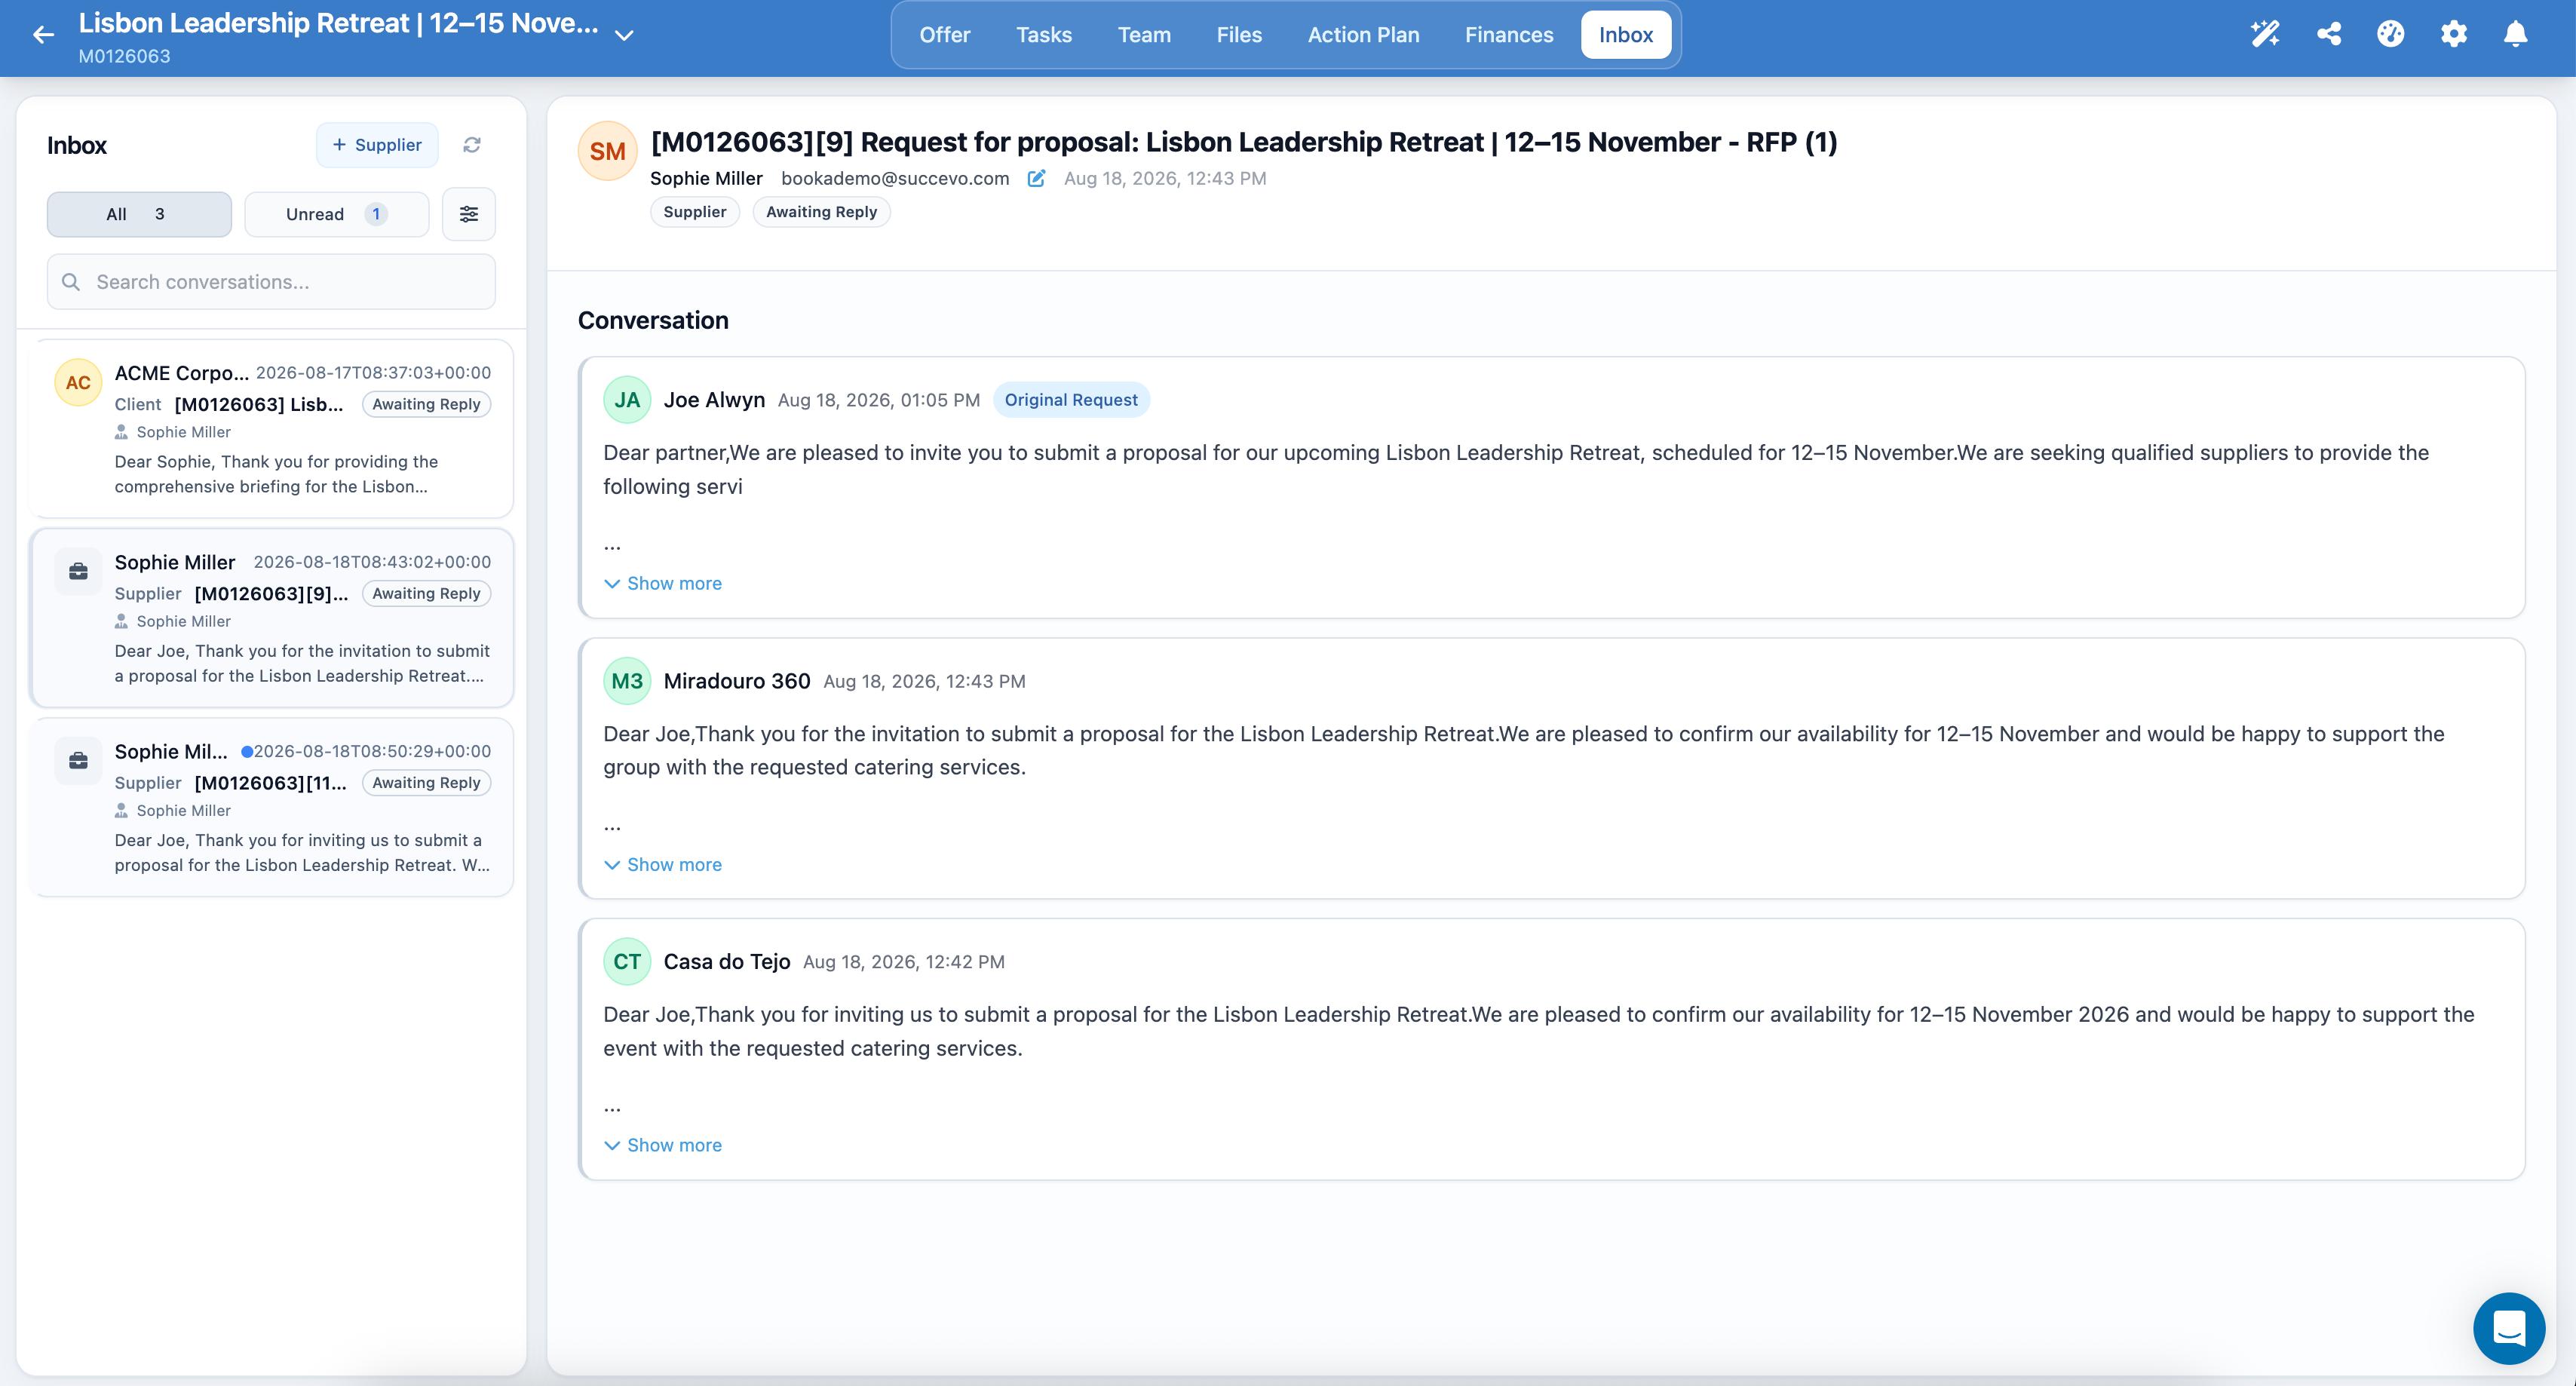Focus the Search conversations field
This screenshot has width=2576, height=1386.
pos(271,282)
